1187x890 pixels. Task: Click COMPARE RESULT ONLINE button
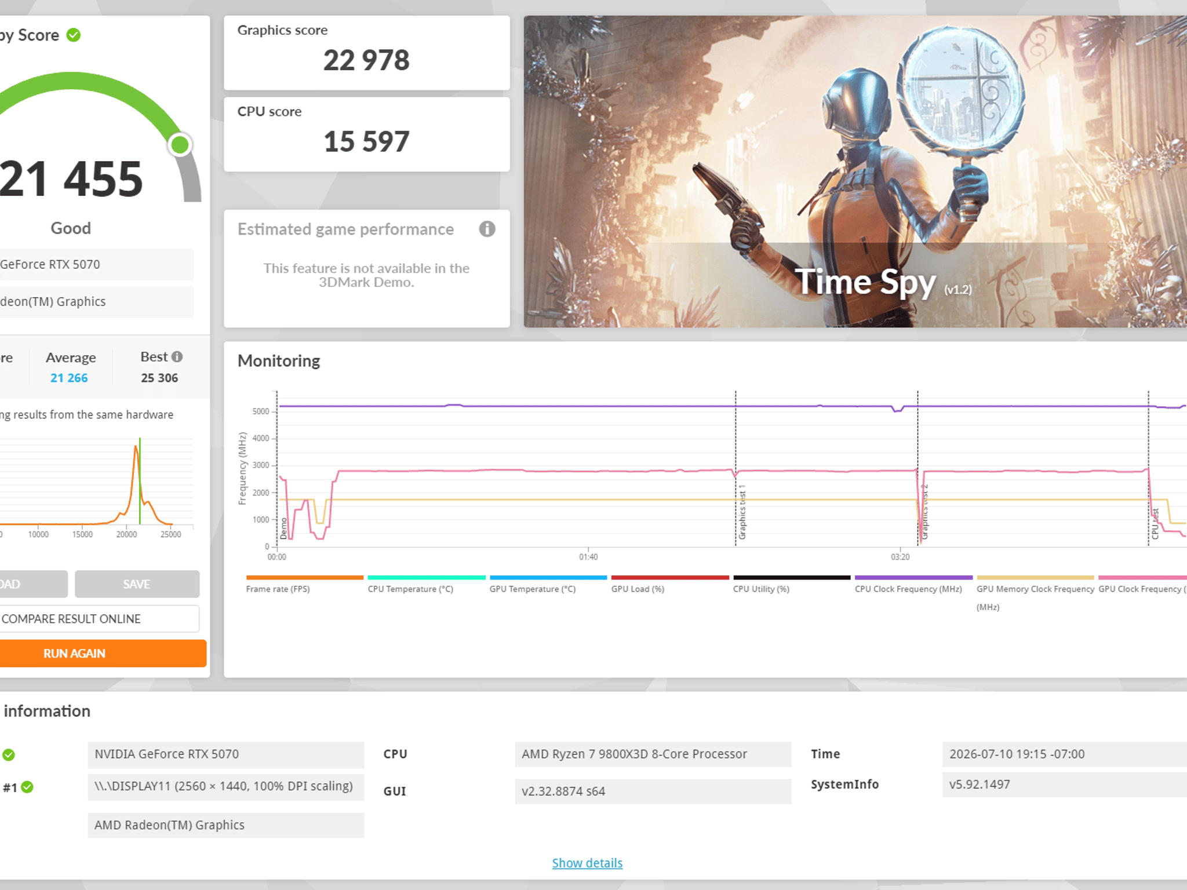(x=99, y=619)
